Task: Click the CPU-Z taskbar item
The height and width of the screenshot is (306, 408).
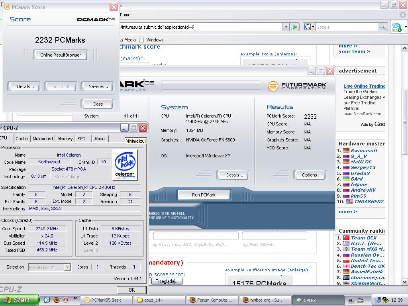Action: 318,300
